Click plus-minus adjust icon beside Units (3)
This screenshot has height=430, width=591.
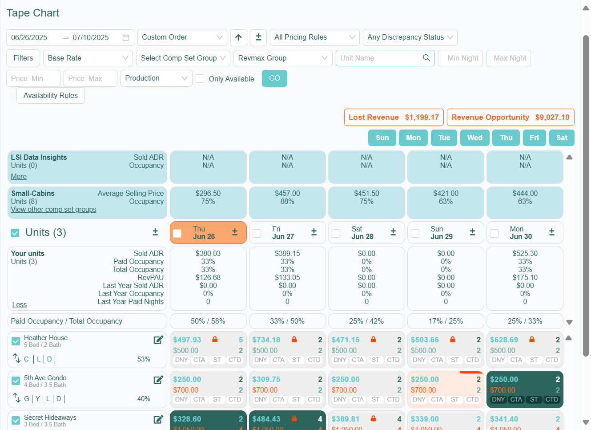[155, 232]
